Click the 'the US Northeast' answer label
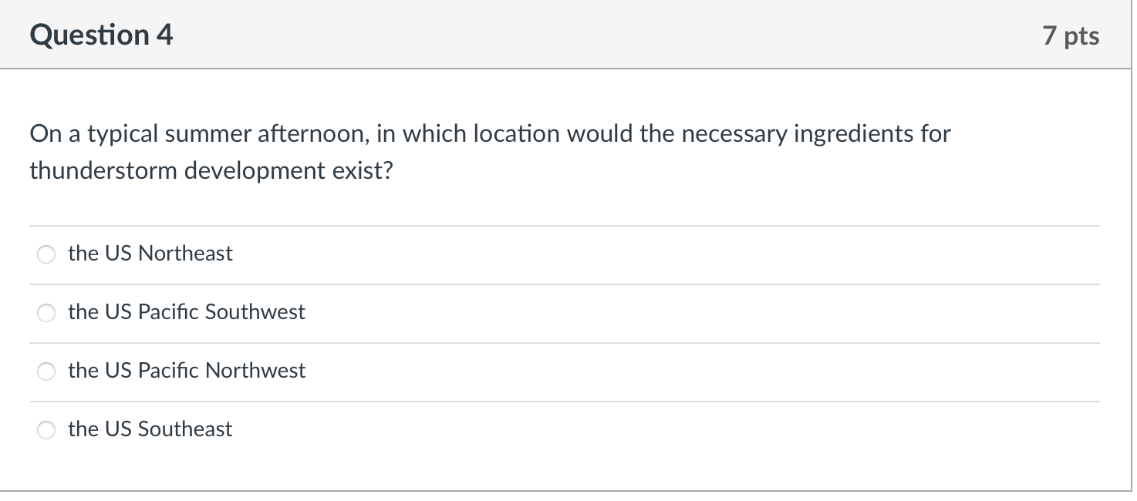 [150, 254]
